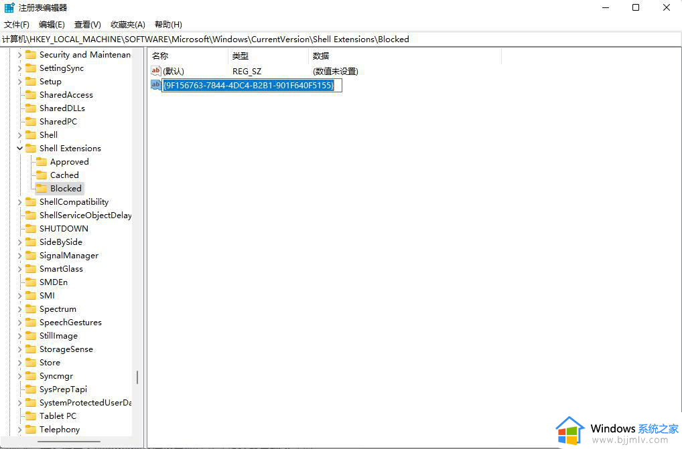The image size is (682, 449).
Task: Select the Shell Extensions tree item
Action: [70, 149]
